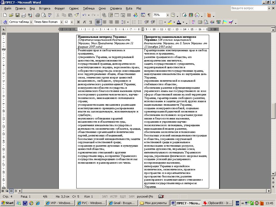Toggle show paragraph marks (¶)
Screen dimensions: 276x207
pyautogui.click(x=149, y=15)
